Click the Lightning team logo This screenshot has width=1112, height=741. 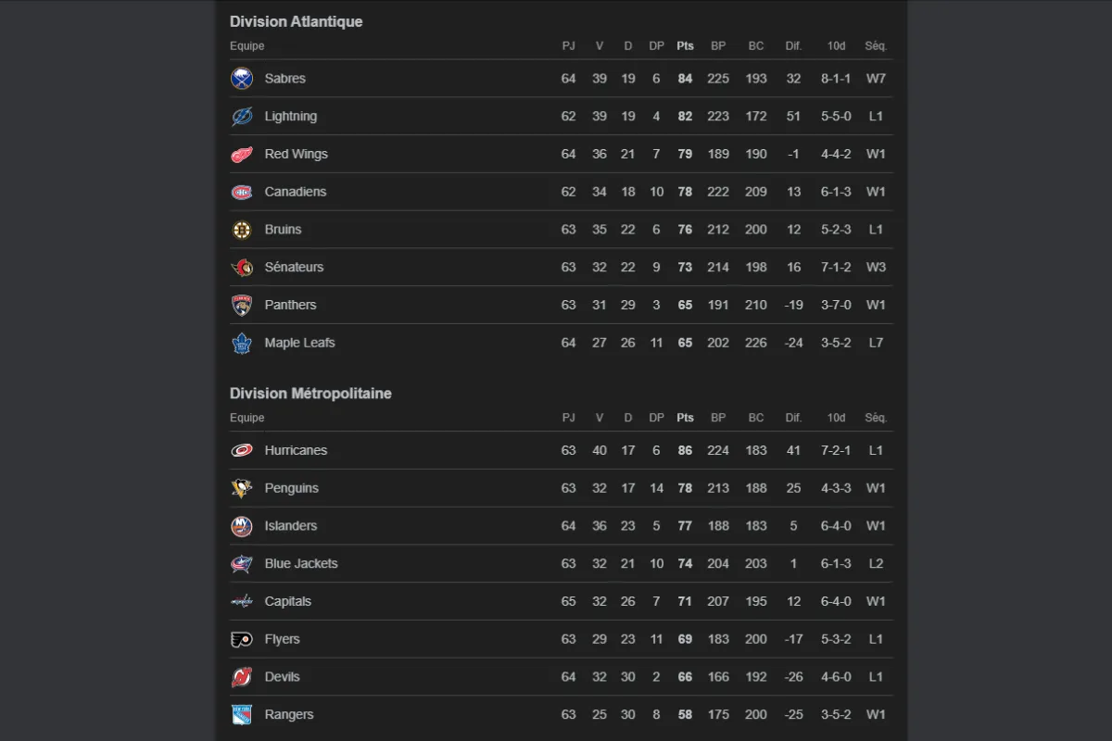click(x=242, y=117)
